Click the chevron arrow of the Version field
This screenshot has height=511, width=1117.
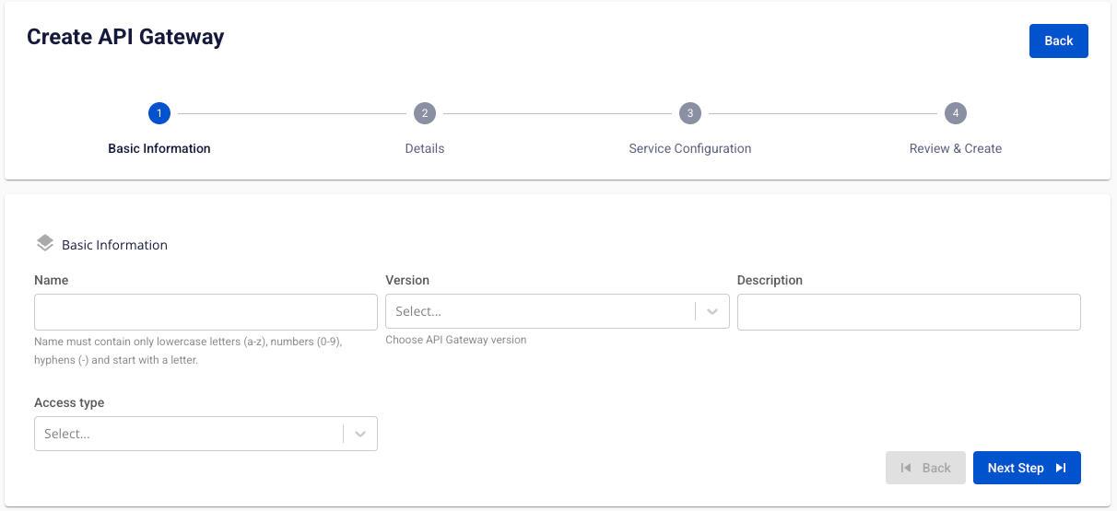[712, 311]
